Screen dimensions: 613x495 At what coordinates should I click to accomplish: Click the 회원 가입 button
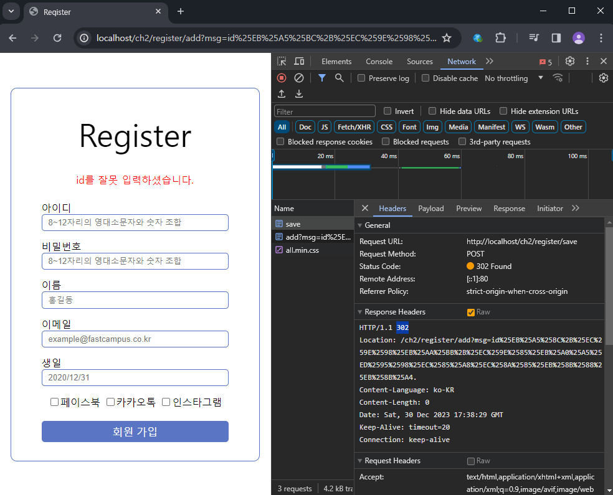coord(135,431)
